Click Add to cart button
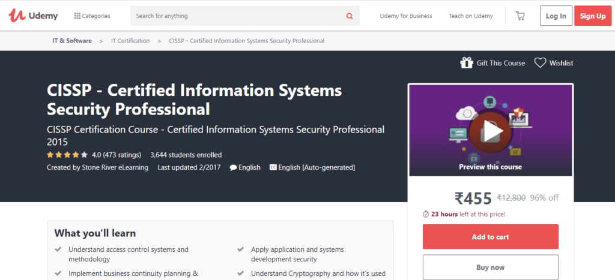615x280 pixels. pyautogui.click(x=490, y=237)
